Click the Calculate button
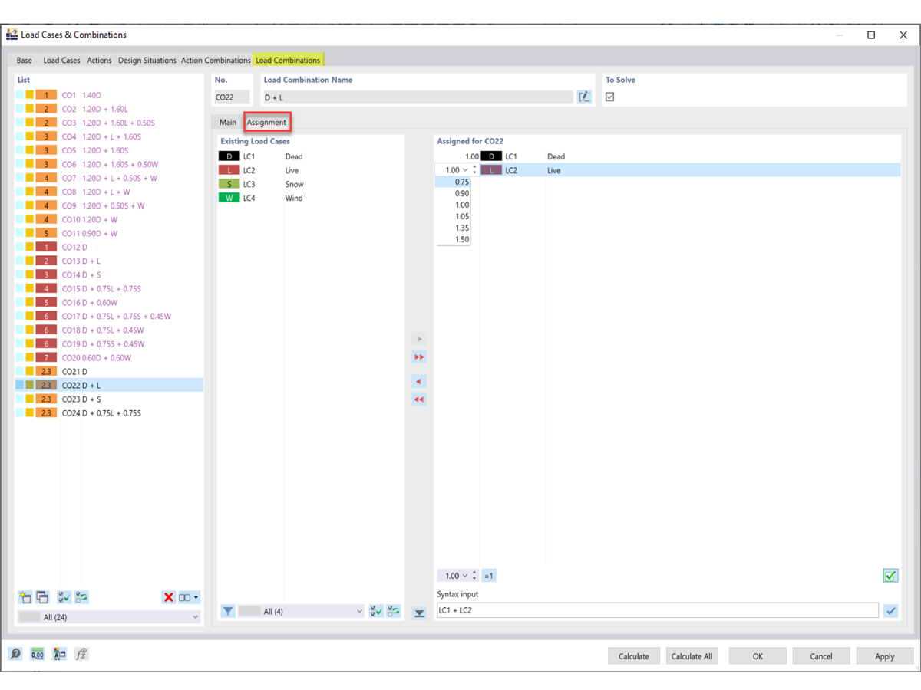Image resolution: width=921 pixels, height=690 pixels. [x=634, y=656]
